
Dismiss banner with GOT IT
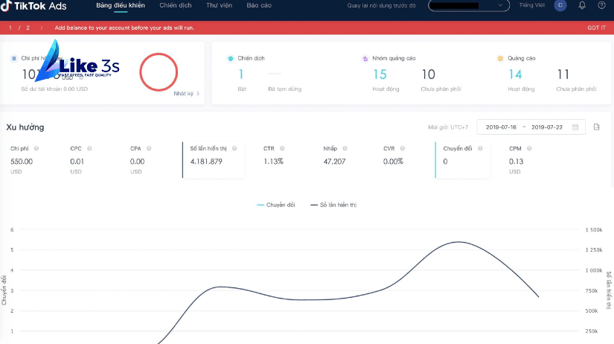(x=596, y=28)
